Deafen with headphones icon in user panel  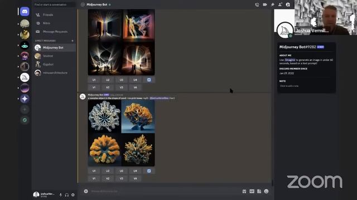tap(67, 194)
